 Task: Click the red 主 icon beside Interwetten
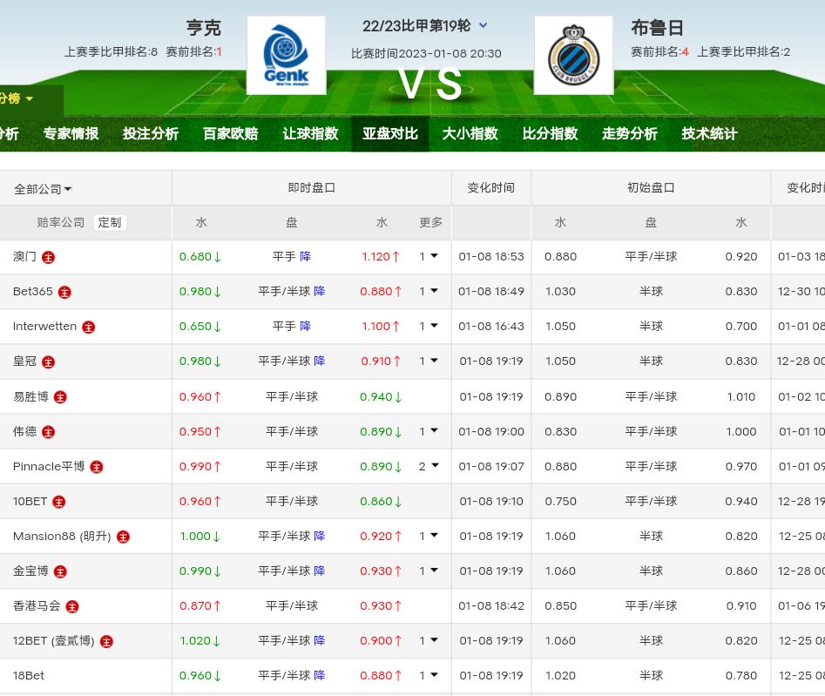[x=89, y=328]
